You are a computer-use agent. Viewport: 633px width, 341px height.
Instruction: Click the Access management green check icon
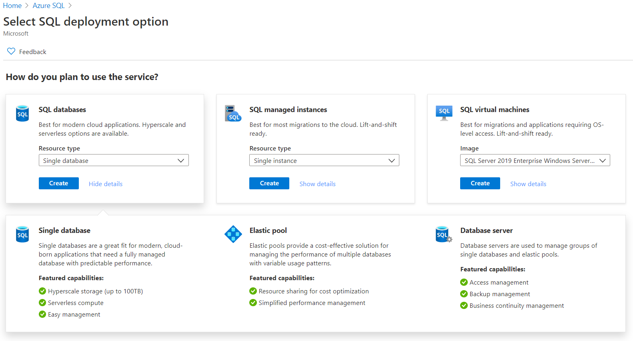point(464,282)
